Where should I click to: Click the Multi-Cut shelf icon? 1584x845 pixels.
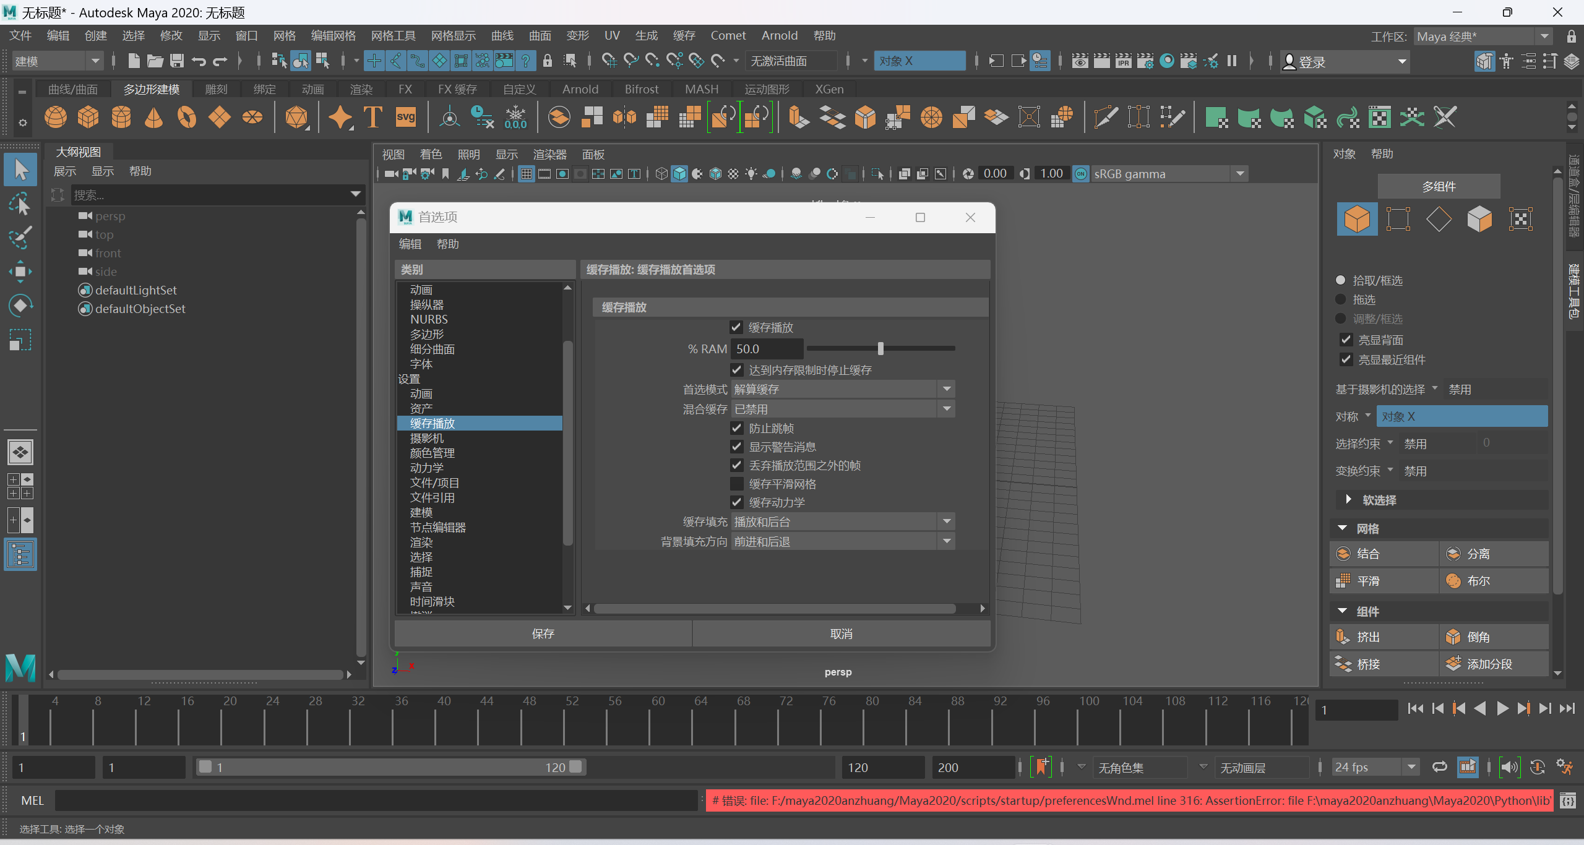(x=1106, y=116)
